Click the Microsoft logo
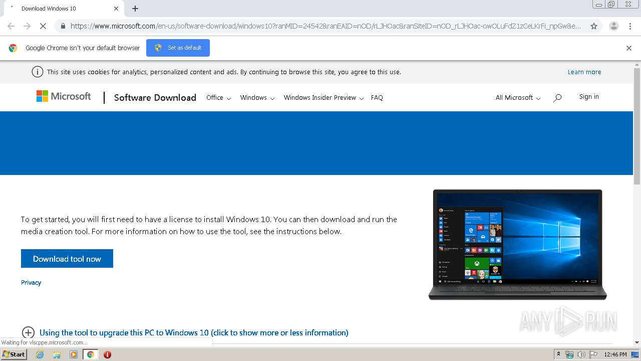Image resolution: width=641 pixels, height=361 pixels. click(64, 96)
